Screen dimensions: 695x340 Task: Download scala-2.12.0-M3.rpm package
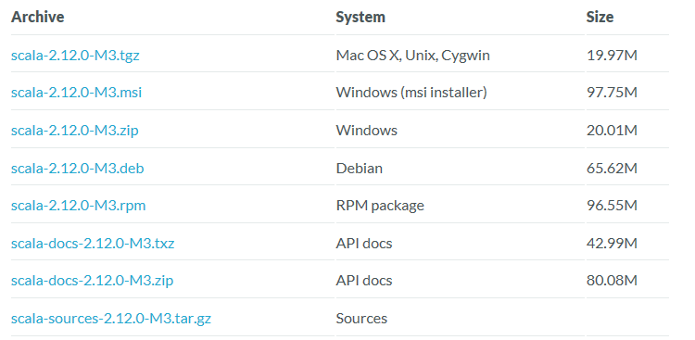79,206
